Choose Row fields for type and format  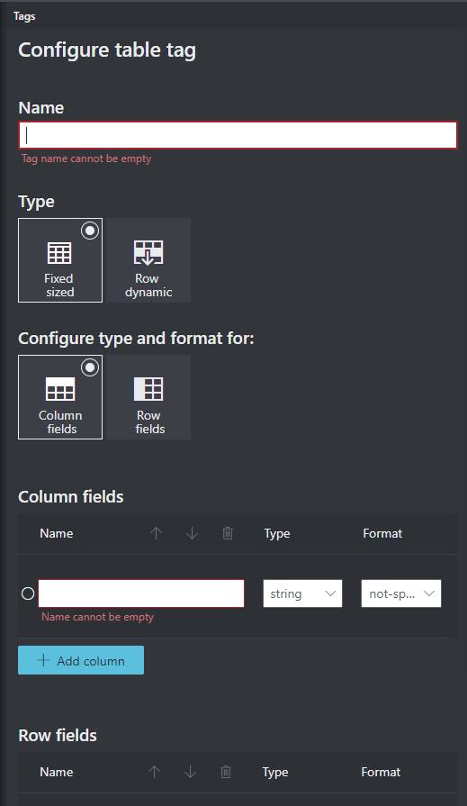tap(148, 397)
